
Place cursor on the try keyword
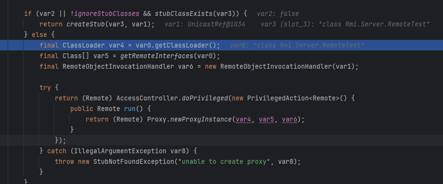pyautogui.click(x=45, y=87)
